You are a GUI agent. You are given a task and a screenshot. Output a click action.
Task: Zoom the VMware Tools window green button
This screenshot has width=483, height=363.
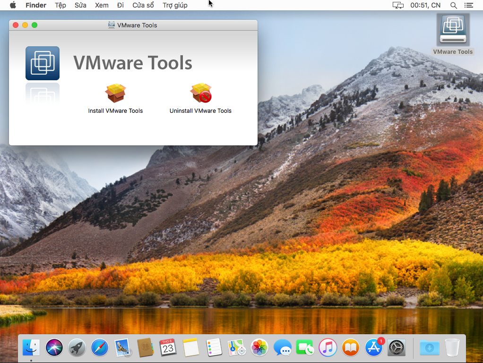(x=34, y=25)
